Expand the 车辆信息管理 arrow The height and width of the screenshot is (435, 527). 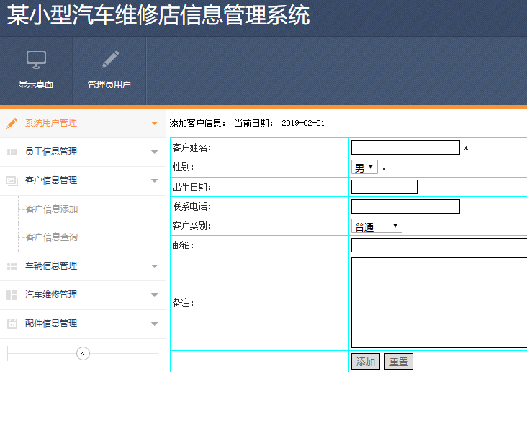point(154,267)
